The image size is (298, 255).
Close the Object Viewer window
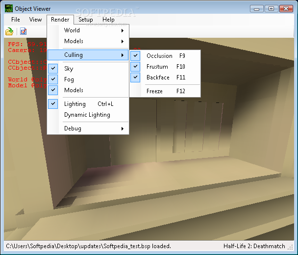coord(286,8)
